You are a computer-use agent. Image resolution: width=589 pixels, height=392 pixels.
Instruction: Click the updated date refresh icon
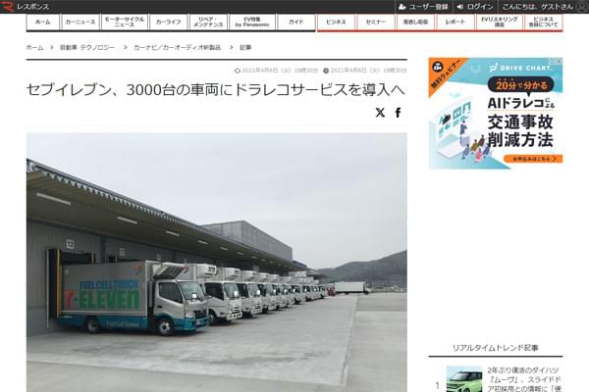click(x=237, y=71)
